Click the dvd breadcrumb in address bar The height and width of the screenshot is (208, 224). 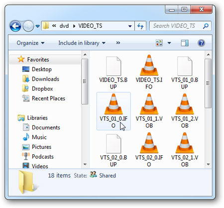click(x=64, y=26)
